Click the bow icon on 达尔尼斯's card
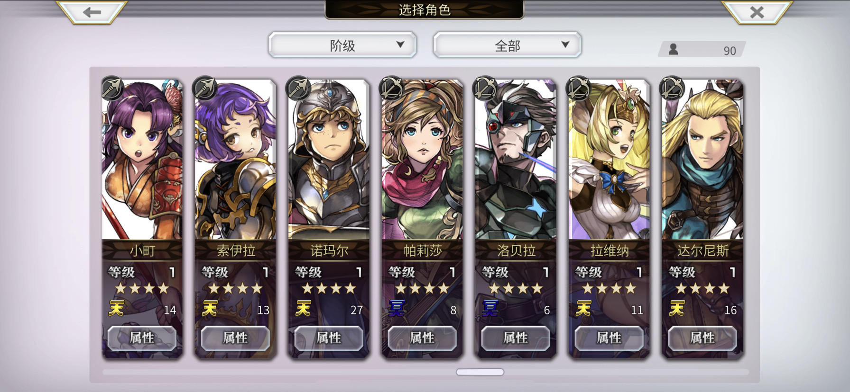This screenshot has height=392, width=850. 672,88
